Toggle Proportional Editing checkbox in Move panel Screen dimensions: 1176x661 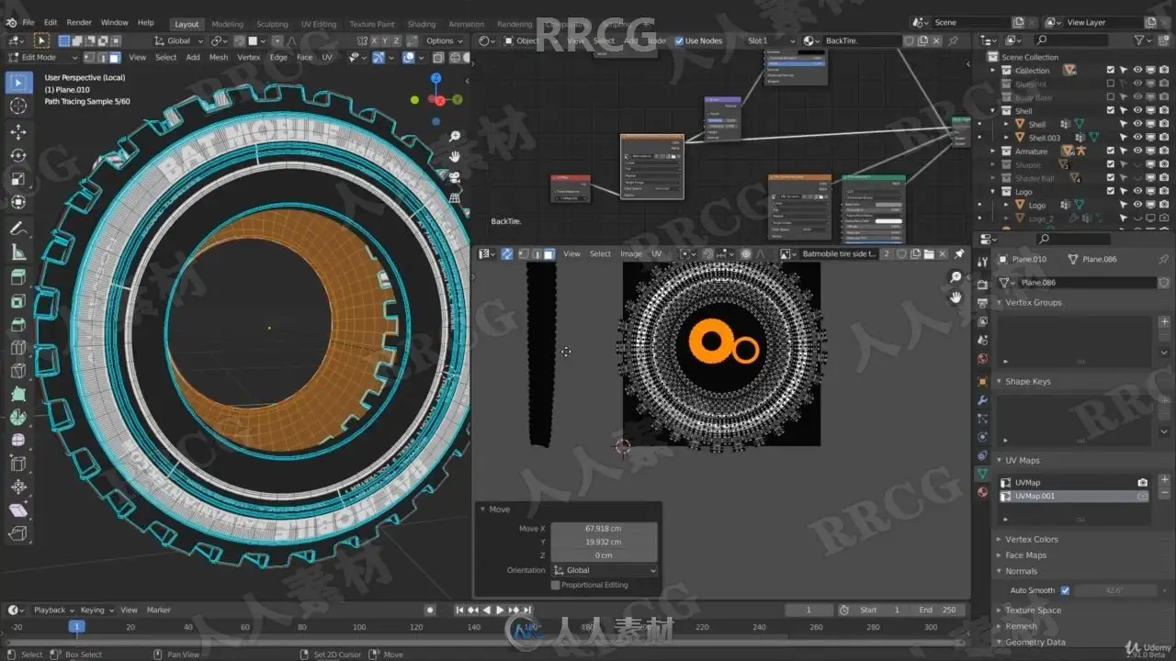click(x=555, y=585)
